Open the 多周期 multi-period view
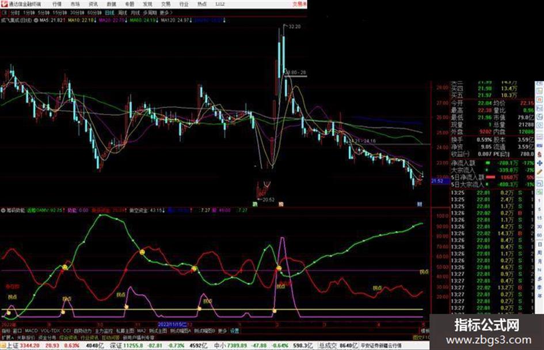 (150, 13)
